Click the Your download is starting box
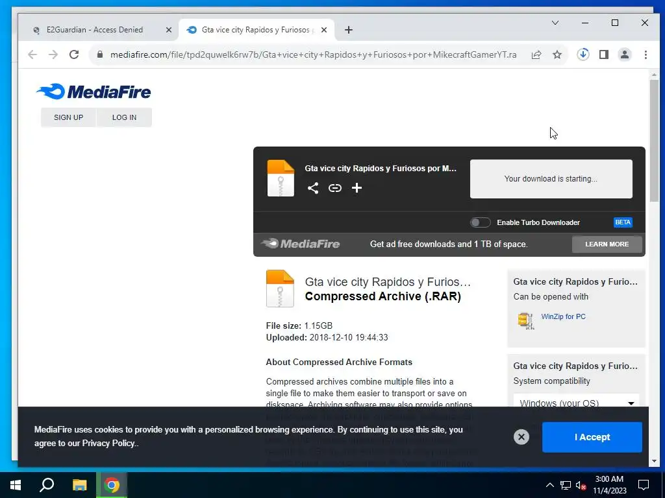This screenshot has height=498, width=665. [551, 179]
